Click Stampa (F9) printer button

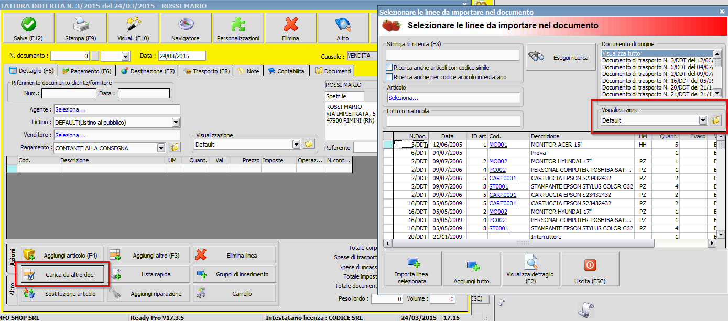pyautogui.click(x=81, y=28)
